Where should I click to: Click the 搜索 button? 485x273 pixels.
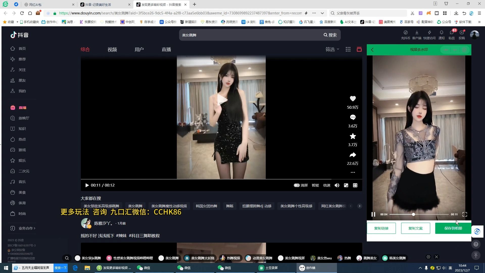coord(330,35)
